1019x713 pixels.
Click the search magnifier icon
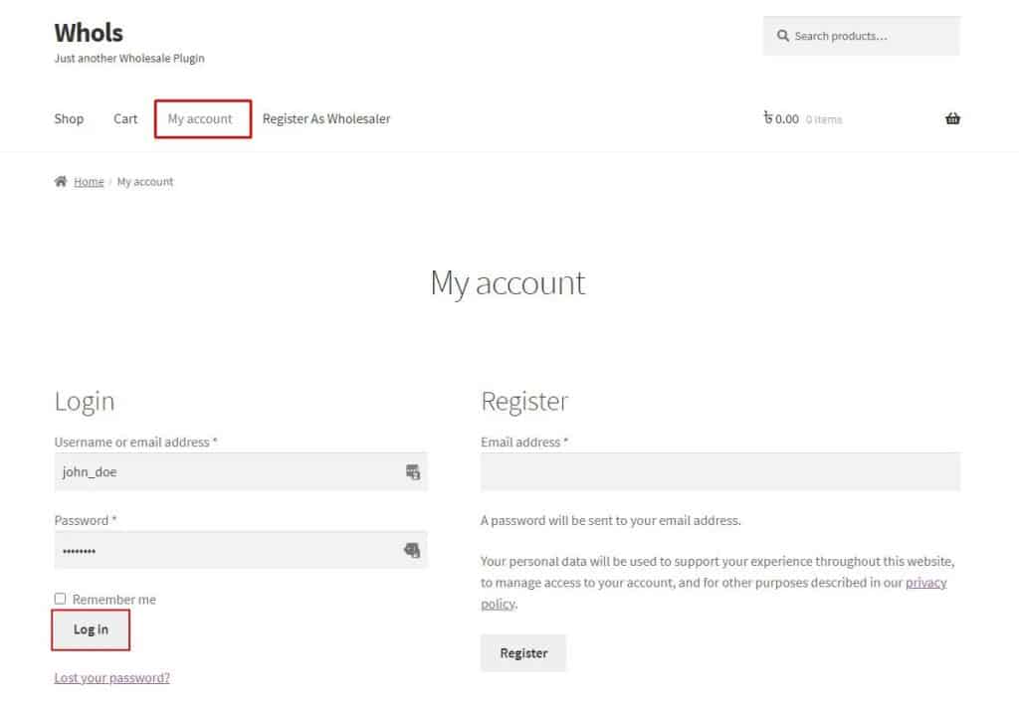(782, 36)
